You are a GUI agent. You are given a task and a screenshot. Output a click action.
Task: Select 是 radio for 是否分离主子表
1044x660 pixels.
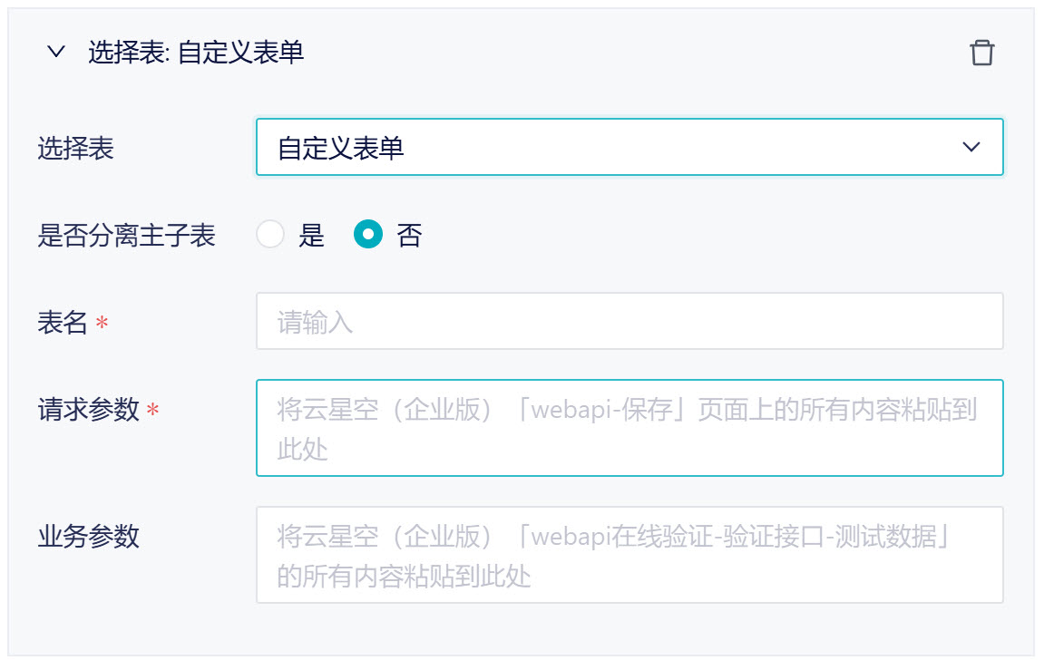click(270, 236)
